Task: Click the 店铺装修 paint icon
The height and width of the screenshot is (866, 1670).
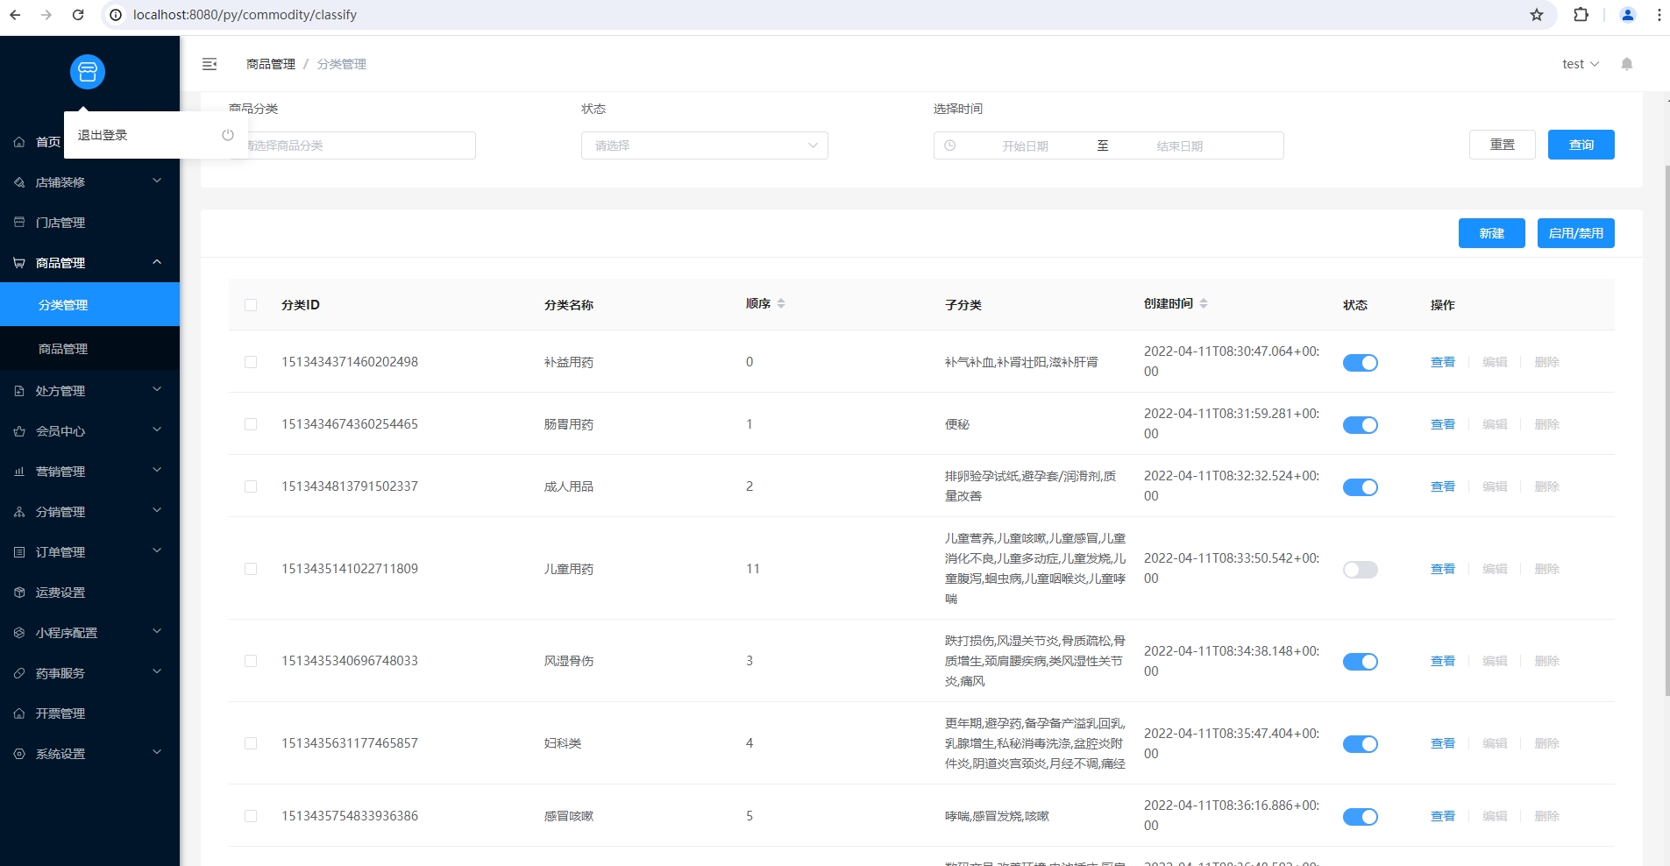Action: 19,182
